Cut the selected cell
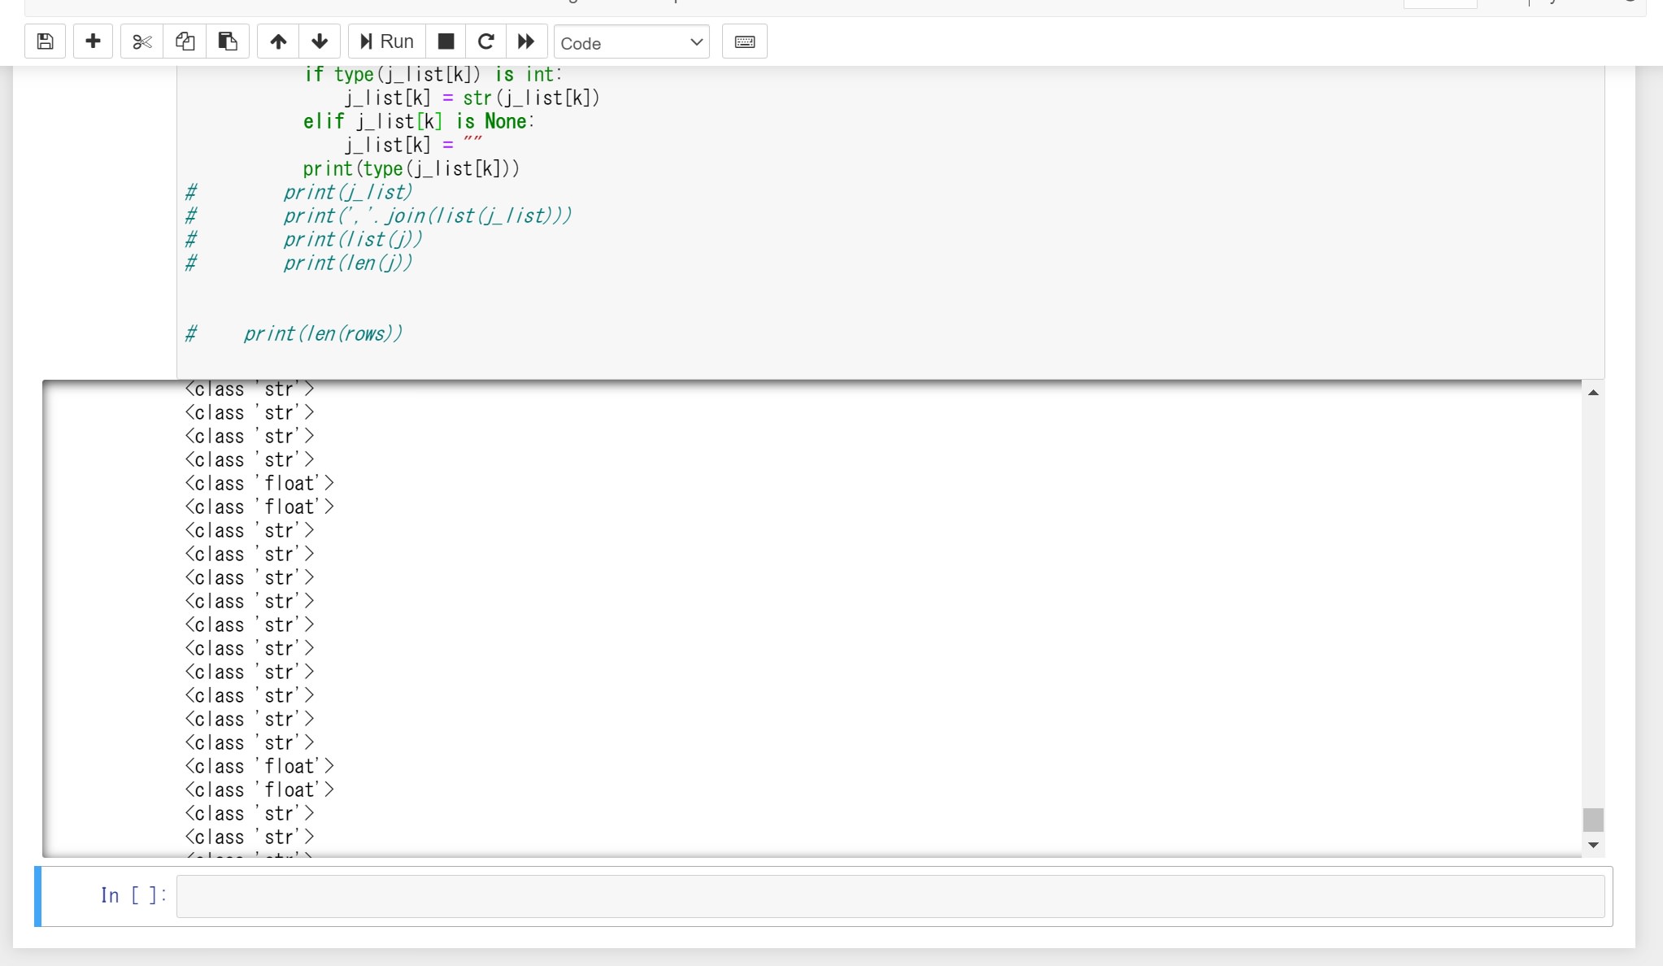Screen dimensions: 1663x966 click(141, 41)
